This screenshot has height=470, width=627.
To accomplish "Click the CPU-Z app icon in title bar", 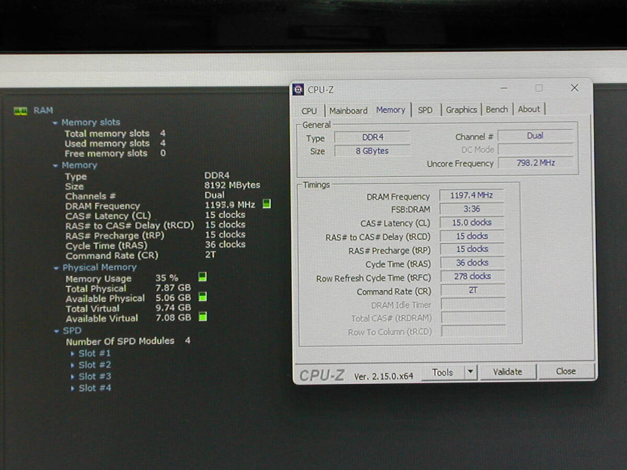I will point(298,89).
